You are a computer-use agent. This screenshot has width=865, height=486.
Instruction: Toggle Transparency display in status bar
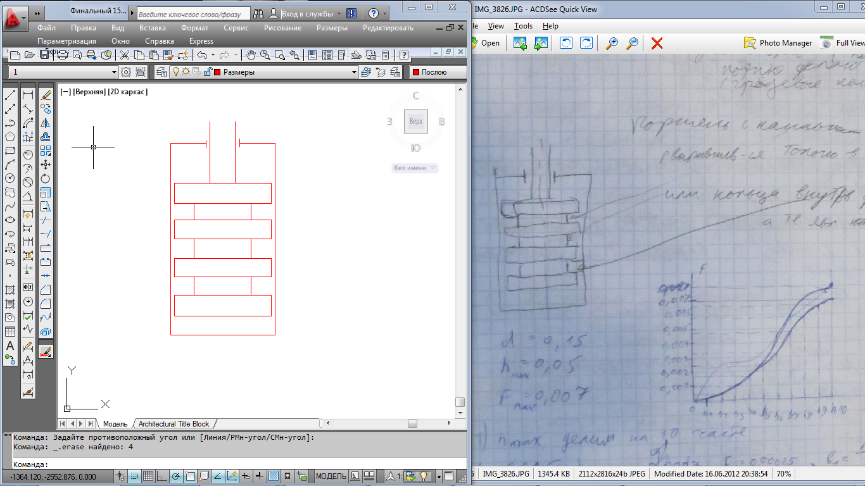click(x=274, y=476)
